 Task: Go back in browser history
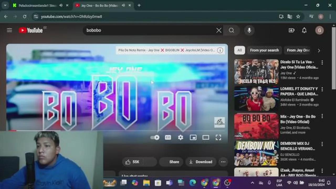pyautogui.click(x=6, y=17)
